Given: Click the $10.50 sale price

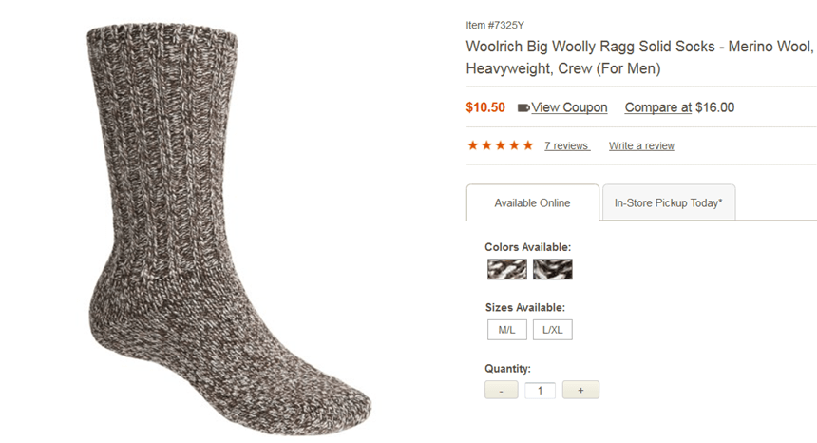Looking at the screenshot, I should [485, 107].
